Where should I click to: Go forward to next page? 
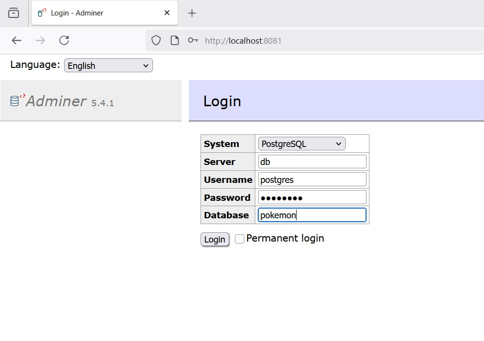point(40,40)
